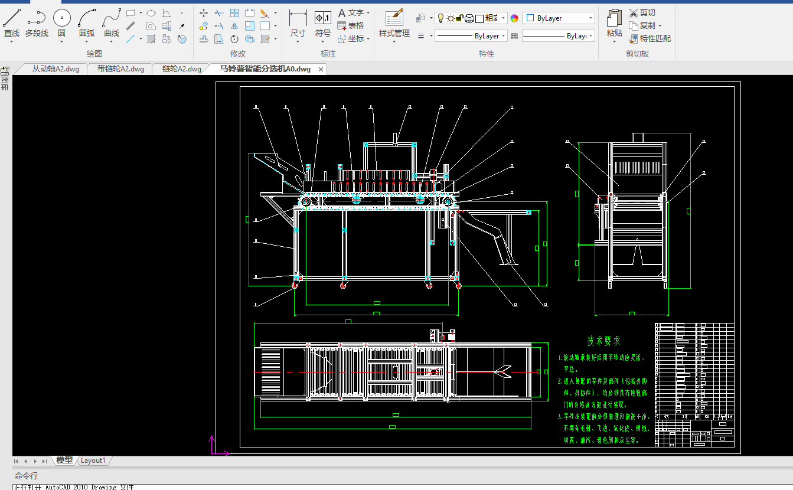Open the rainbow color wheel picker
Screen dimensions: 793x490
pyautogui.click(x=514, y=18)
